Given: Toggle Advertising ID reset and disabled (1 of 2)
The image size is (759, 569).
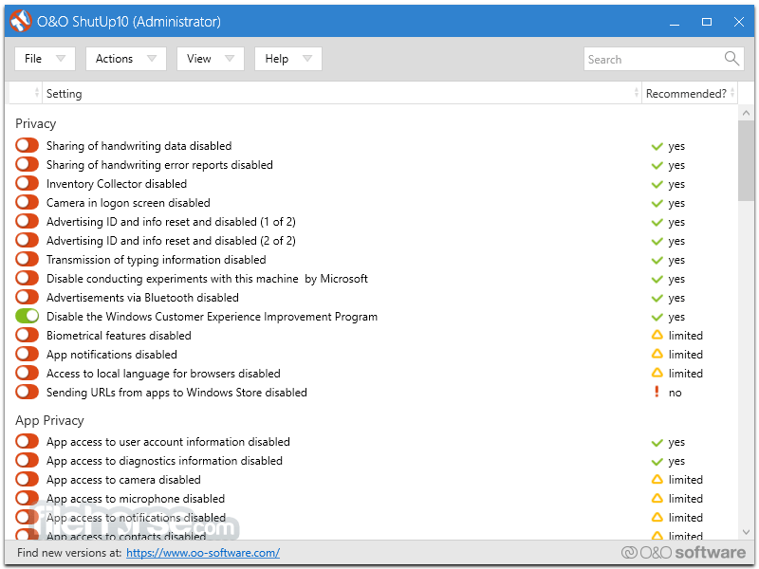Looking at the screenshot, I should tap(27, 221).
